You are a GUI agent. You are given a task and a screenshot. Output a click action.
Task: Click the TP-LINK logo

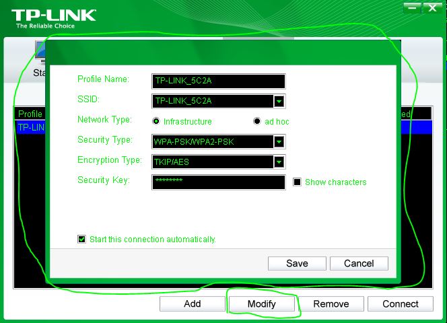pyautogui.click(x=54, y=19)
